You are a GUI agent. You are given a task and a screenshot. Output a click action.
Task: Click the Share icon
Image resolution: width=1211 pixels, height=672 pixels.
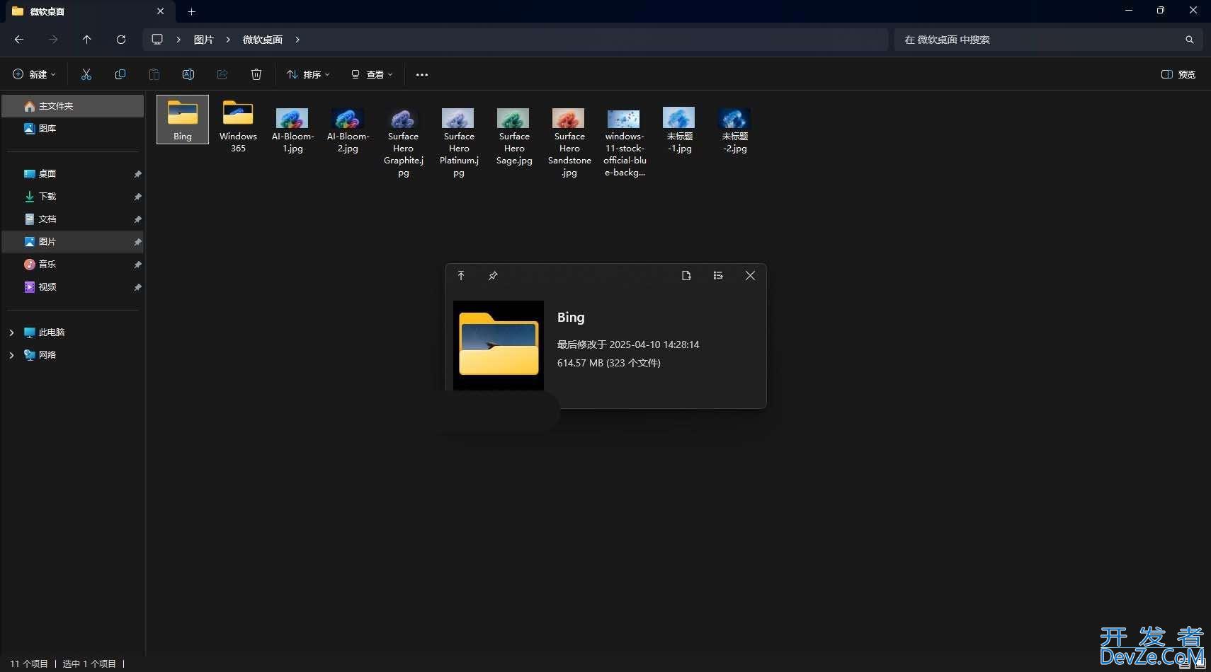click(x=222, y=74)
